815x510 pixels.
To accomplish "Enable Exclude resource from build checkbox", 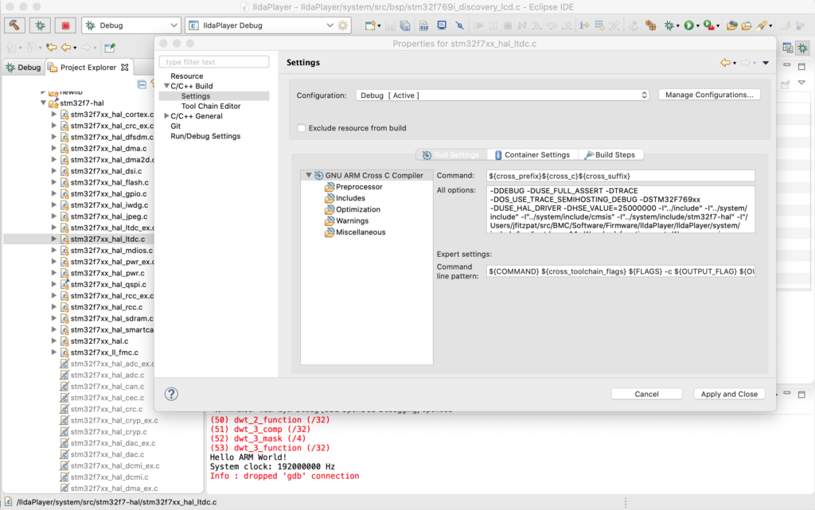I will coord(302,128).
